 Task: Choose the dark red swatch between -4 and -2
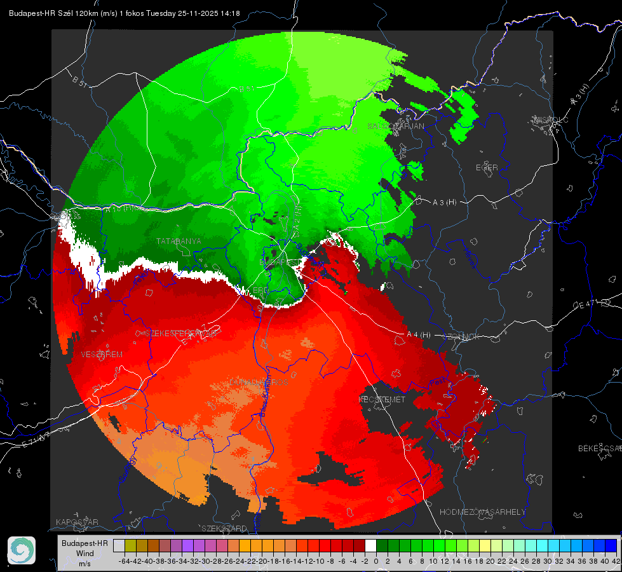point(359,546)
